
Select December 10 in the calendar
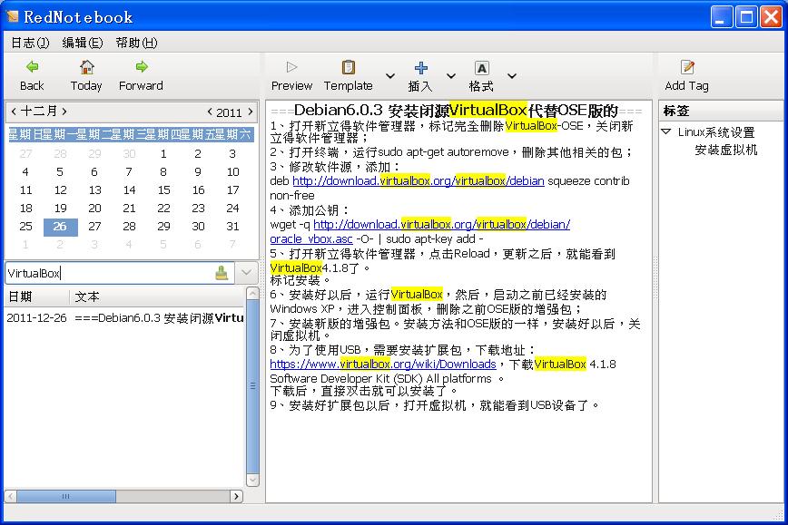pyautogui.click(x=232, y=172)
